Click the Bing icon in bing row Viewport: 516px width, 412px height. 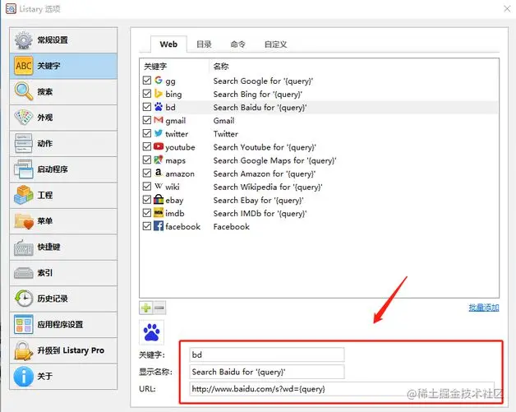[x=159, y=94]
